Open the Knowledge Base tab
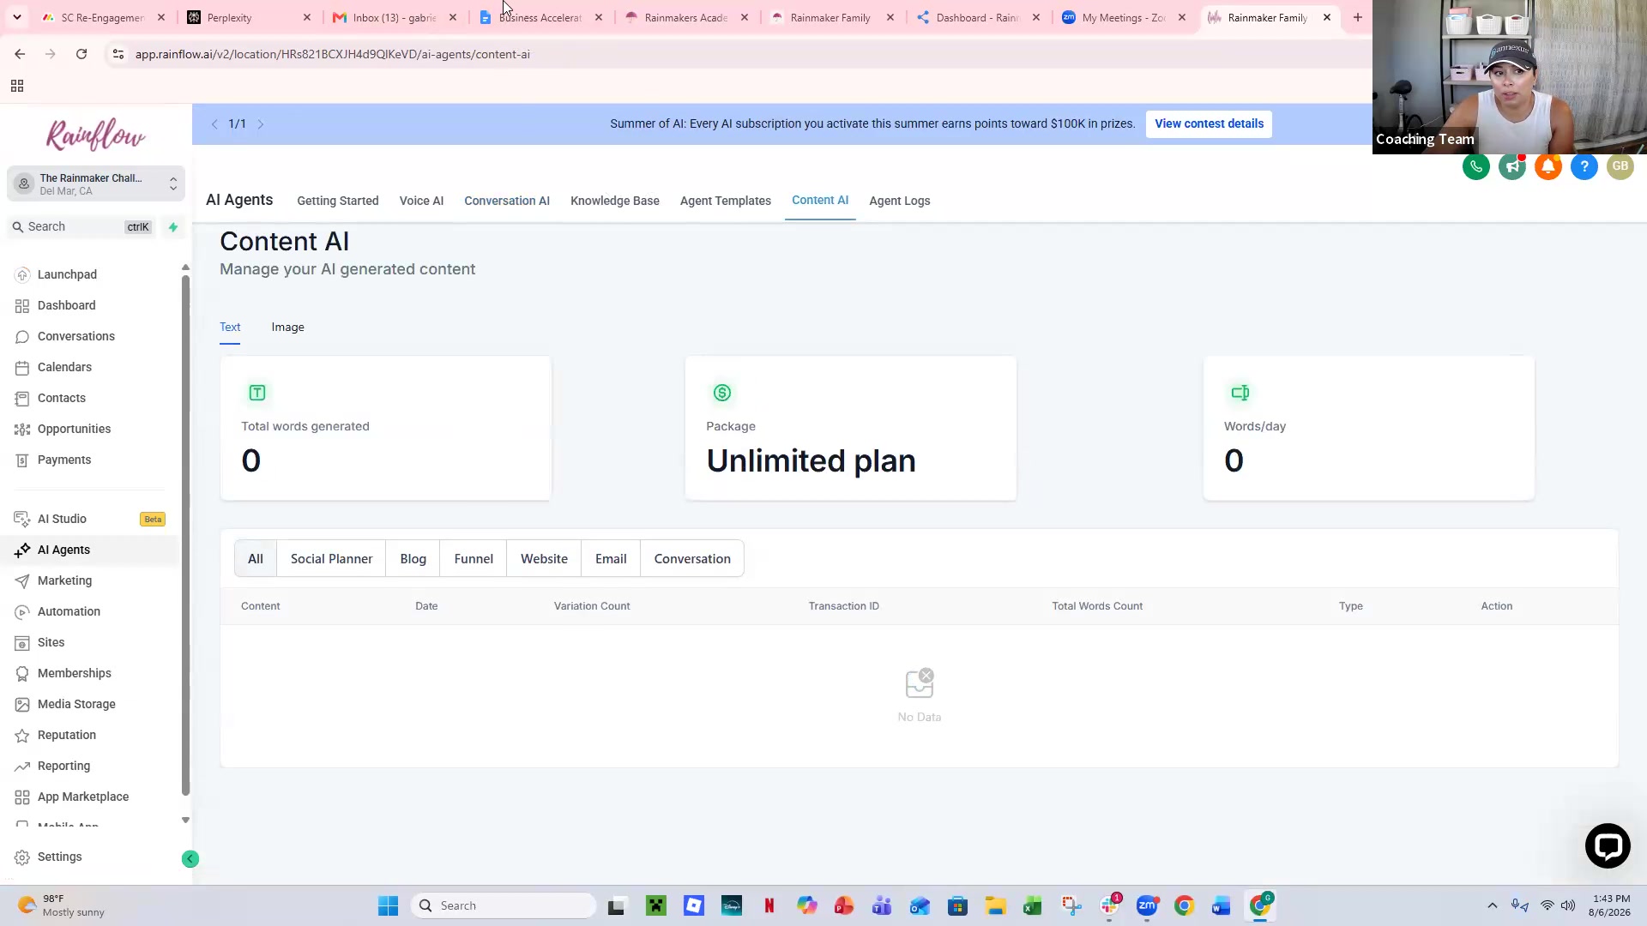 [614, 201]
